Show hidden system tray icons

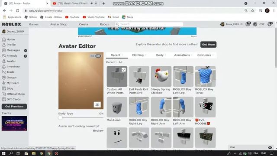(x=235, y=153)
